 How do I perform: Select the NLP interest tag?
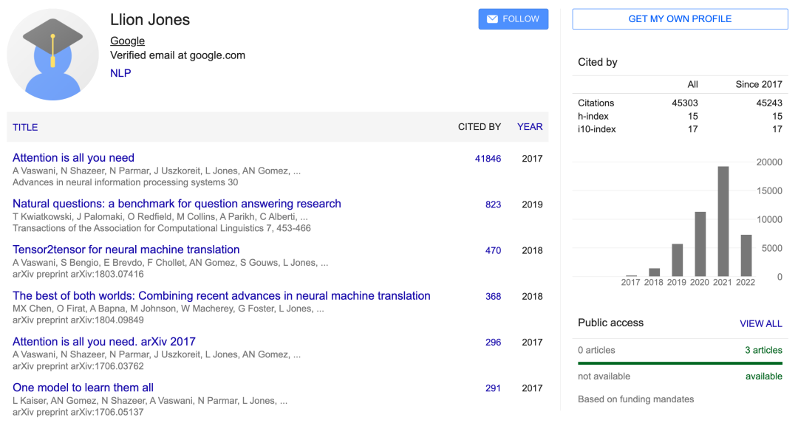pos(120,73)
